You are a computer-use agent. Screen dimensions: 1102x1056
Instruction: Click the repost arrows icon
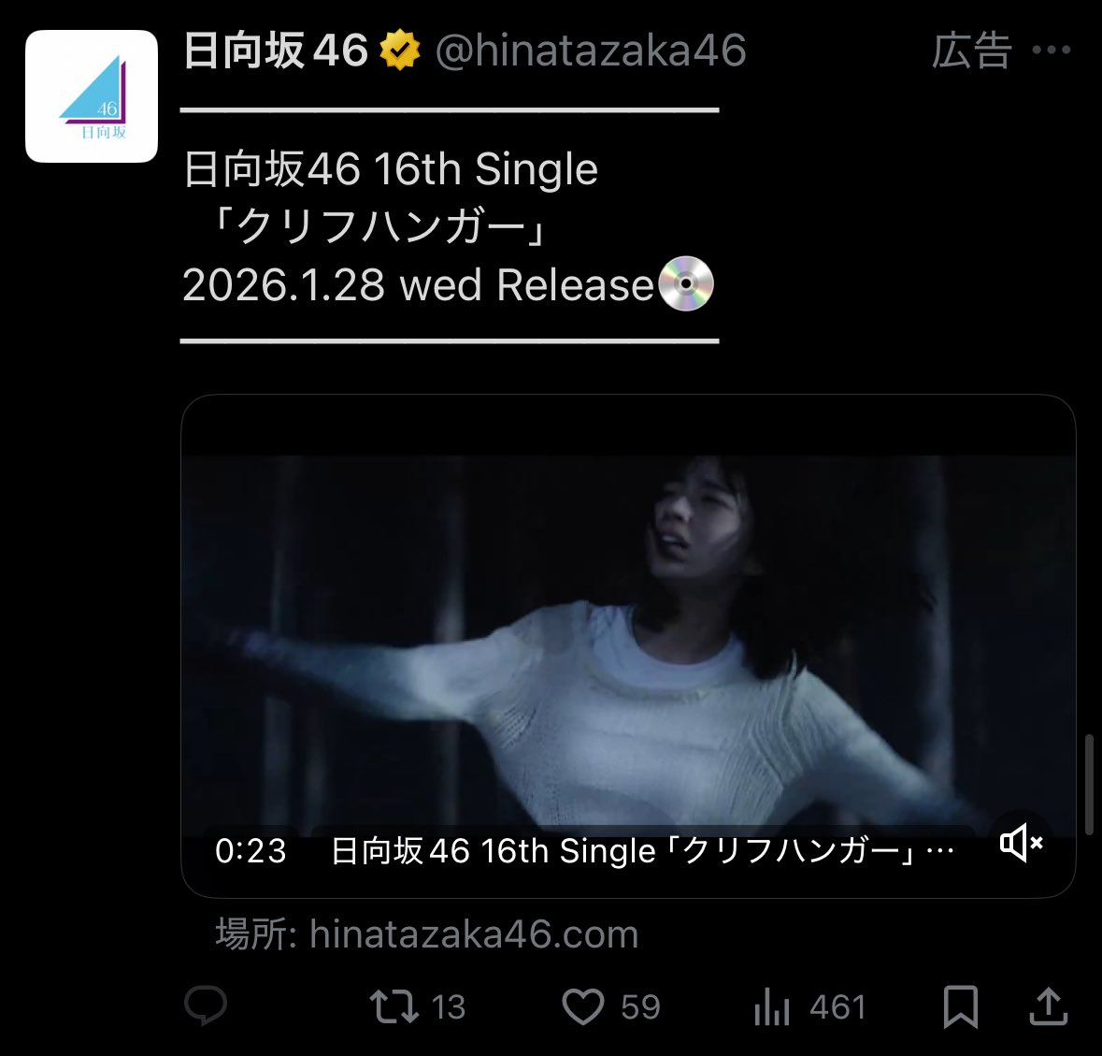coord(394,1006)
